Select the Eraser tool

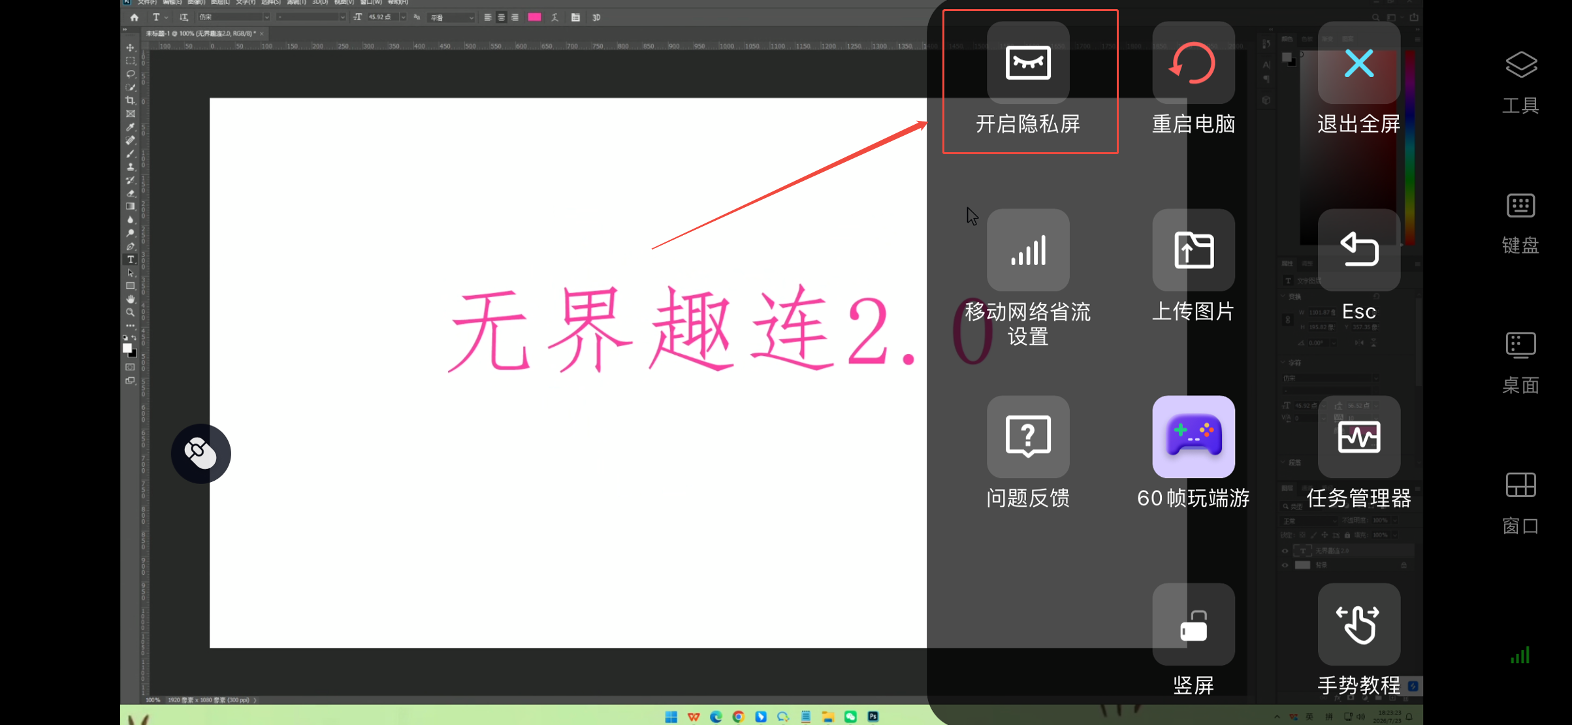131,193
